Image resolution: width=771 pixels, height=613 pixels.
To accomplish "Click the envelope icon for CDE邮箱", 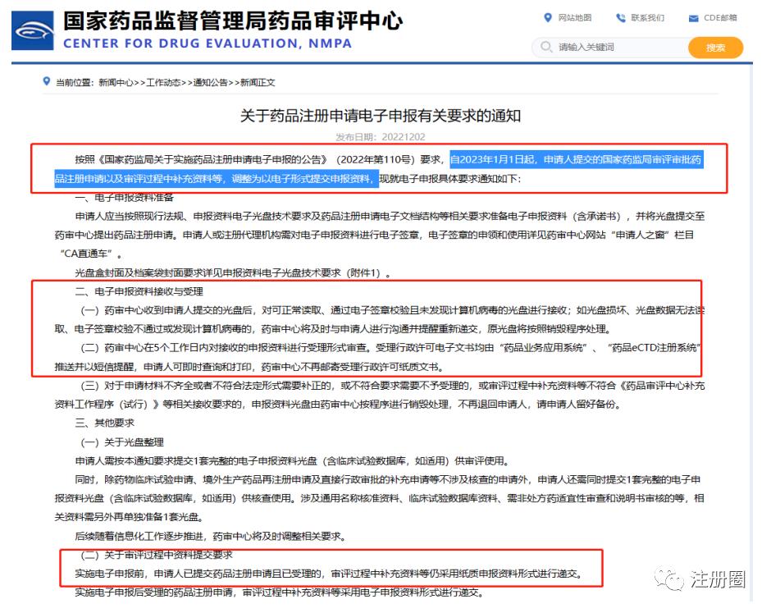I will tap(695, 16).
